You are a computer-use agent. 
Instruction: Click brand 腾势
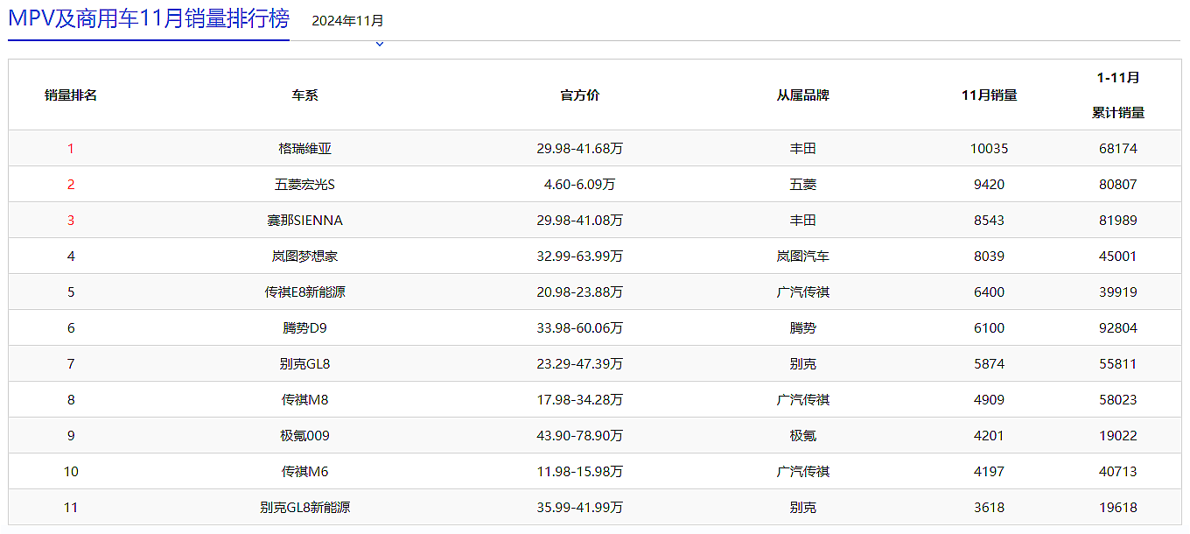803,328
